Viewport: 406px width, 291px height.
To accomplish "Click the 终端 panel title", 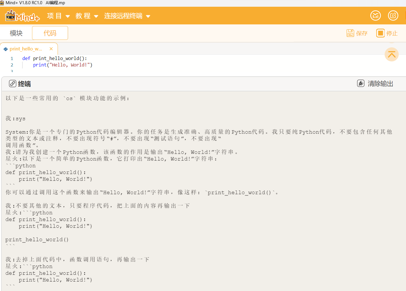I will pyautogui.click(x=24, y=84).
